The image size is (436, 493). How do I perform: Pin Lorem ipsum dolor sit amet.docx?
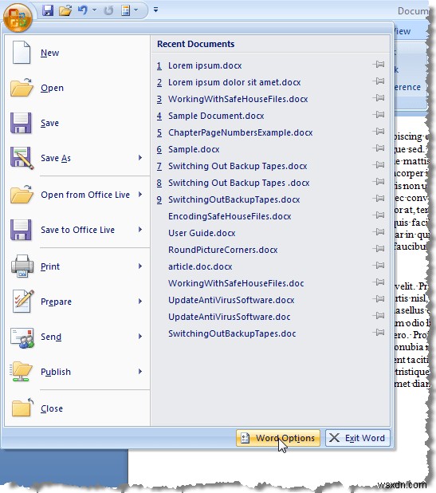[x=379, y=81]
